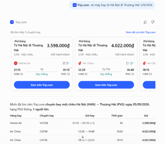Viewport: 165px width, 144px height.
Task: Click the 16:40 arrival time on the Air China card
Action: [131, 70]
